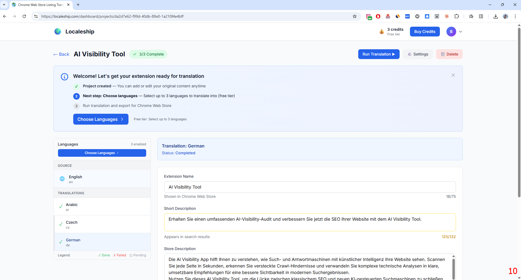This screenshot has height=280, width=521.
Task: Click the info icon in the welcome banner
Action: [64, 76]
